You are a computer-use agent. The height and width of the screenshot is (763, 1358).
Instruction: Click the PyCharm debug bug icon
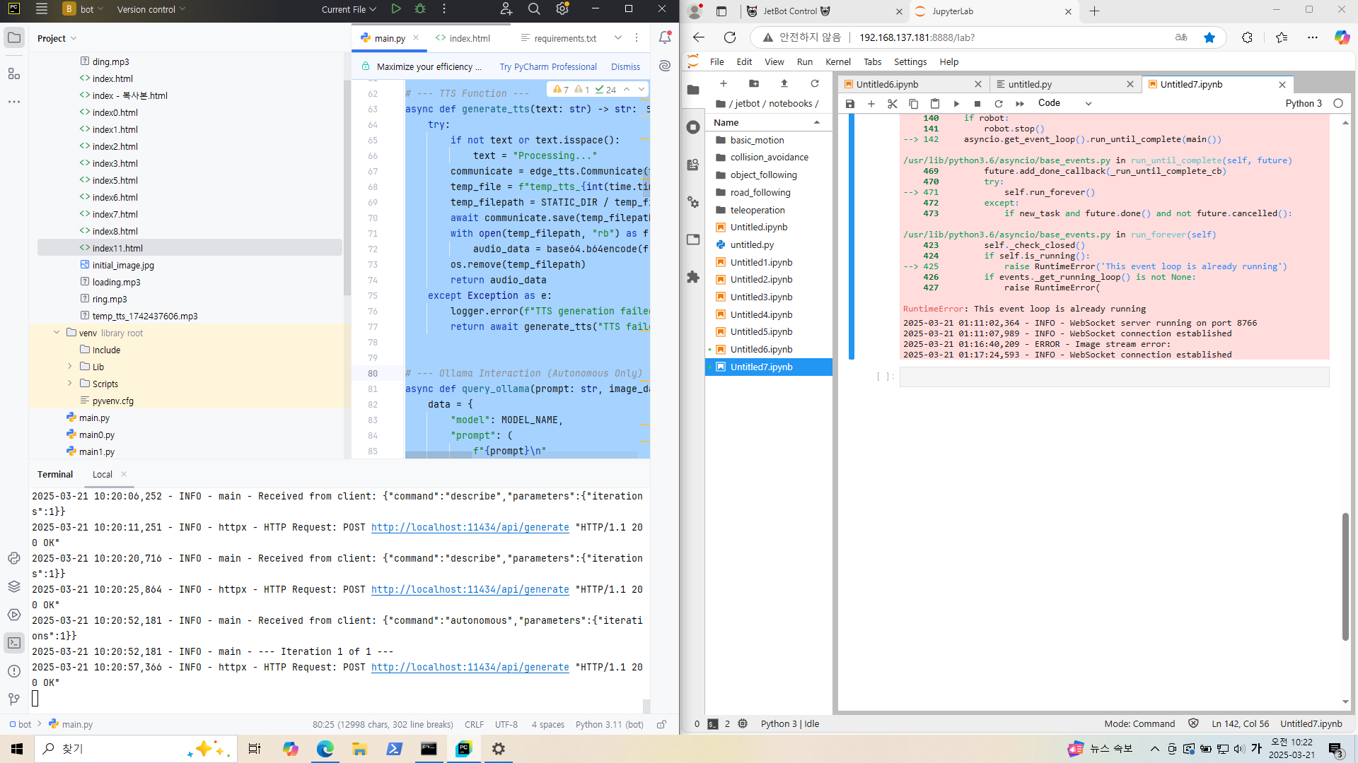[x=420, y=9]
